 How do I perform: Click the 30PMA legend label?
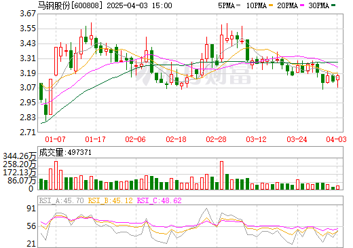318,5
